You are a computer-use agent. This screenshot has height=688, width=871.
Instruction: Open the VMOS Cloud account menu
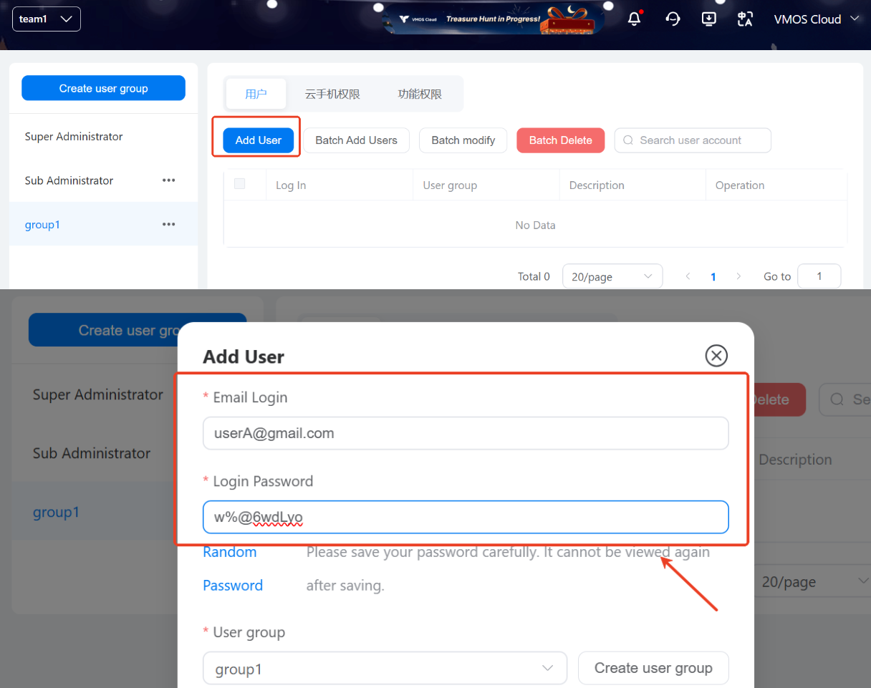point(816,19)
